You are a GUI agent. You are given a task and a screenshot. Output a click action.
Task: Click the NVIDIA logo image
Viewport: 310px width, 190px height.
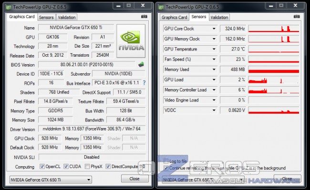point(131,41)
